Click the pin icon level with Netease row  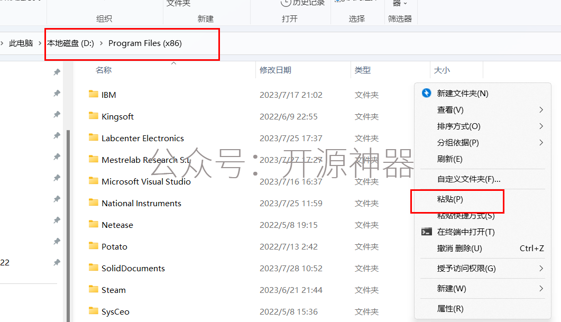coord(57,220)
